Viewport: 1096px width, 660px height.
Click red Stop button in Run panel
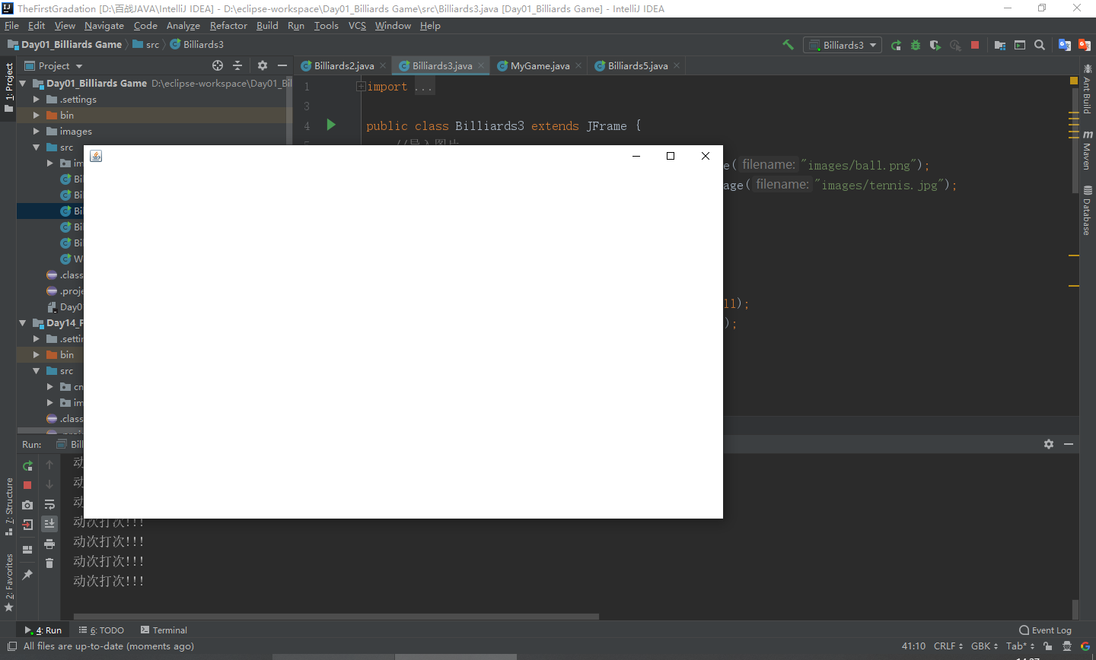point(27,485)
